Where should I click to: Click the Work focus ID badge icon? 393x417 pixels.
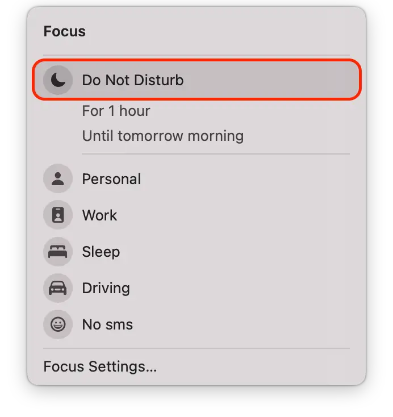58,215
